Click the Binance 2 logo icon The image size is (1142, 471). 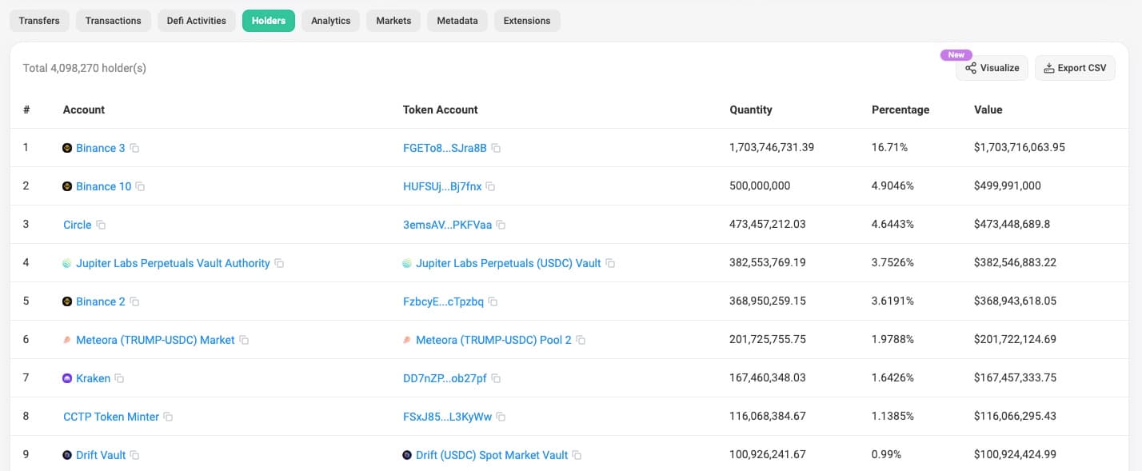pyautogui.click(x=67, y=301)
